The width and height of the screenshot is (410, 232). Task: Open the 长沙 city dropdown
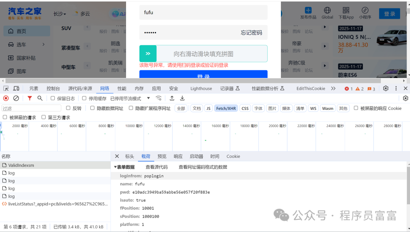click(60, 14)
